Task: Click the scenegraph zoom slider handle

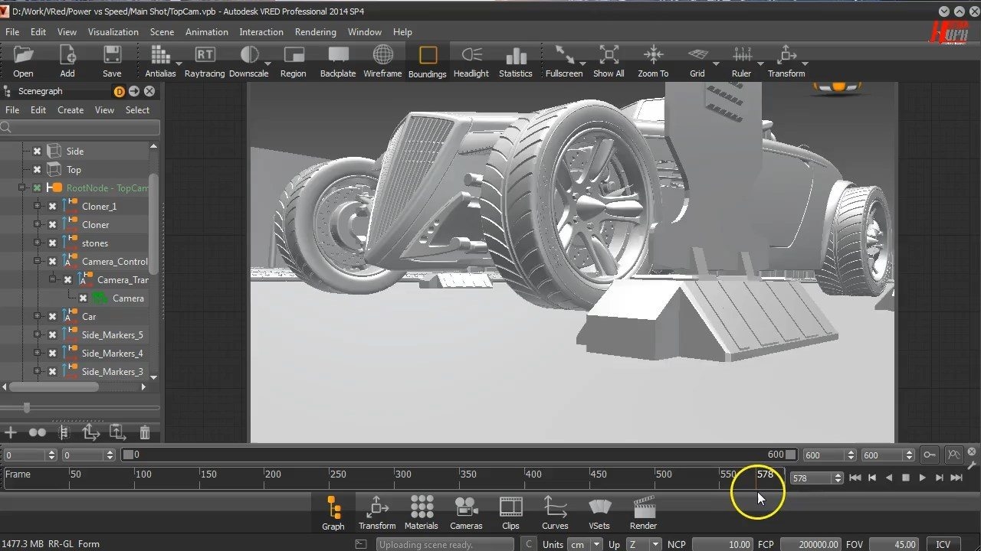Action: (26, 408)
